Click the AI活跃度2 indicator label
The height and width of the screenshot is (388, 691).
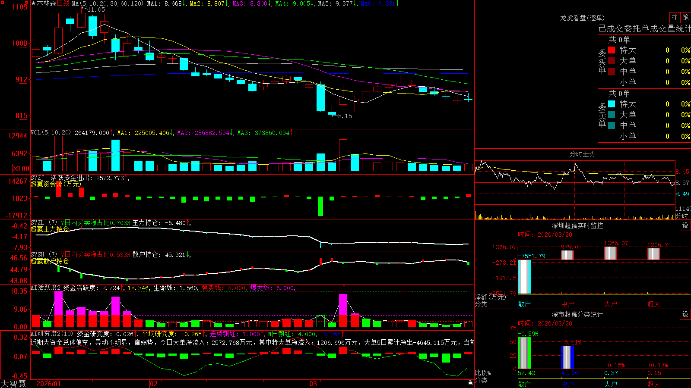pos(46,288)
